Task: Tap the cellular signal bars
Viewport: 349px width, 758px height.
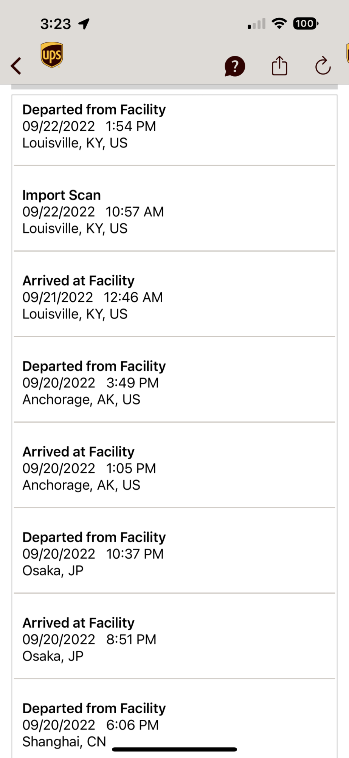Action: (x=257, y=24)
